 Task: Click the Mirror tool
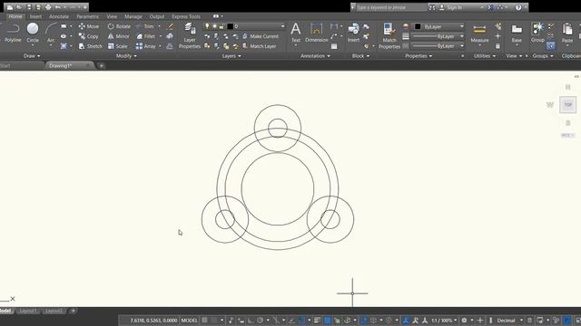(x=119, y=36)
